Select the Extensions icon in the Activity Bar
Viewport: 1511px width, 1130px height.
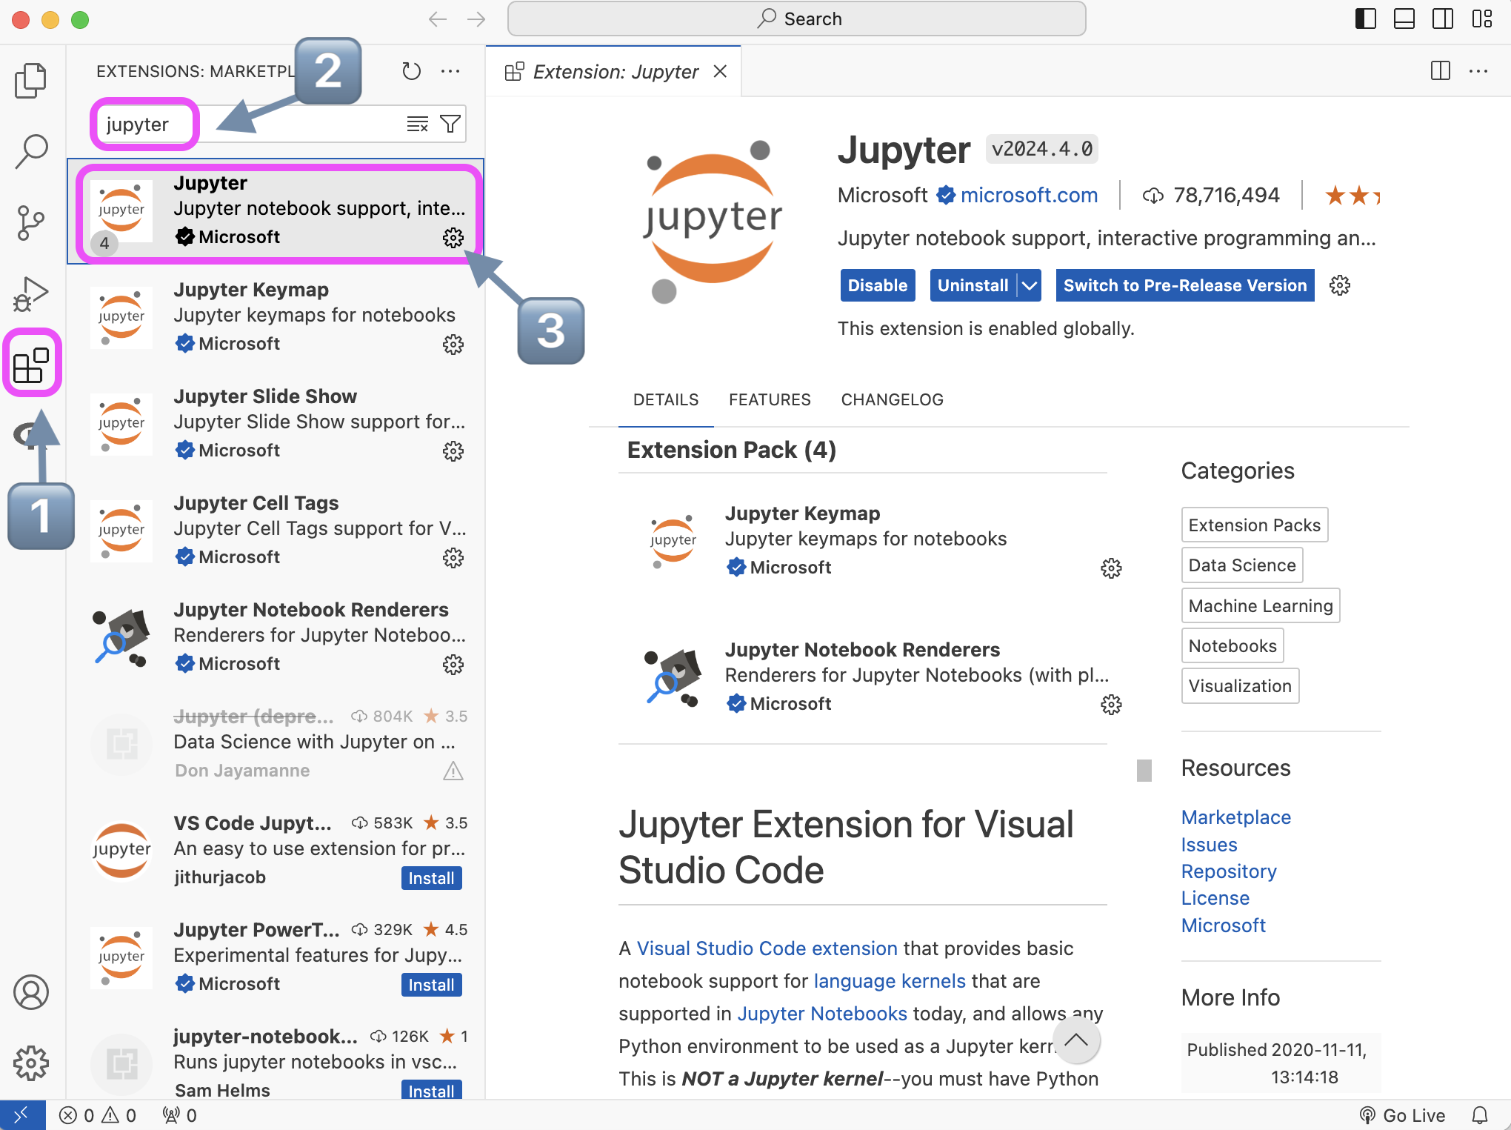[x=31, y=363]
